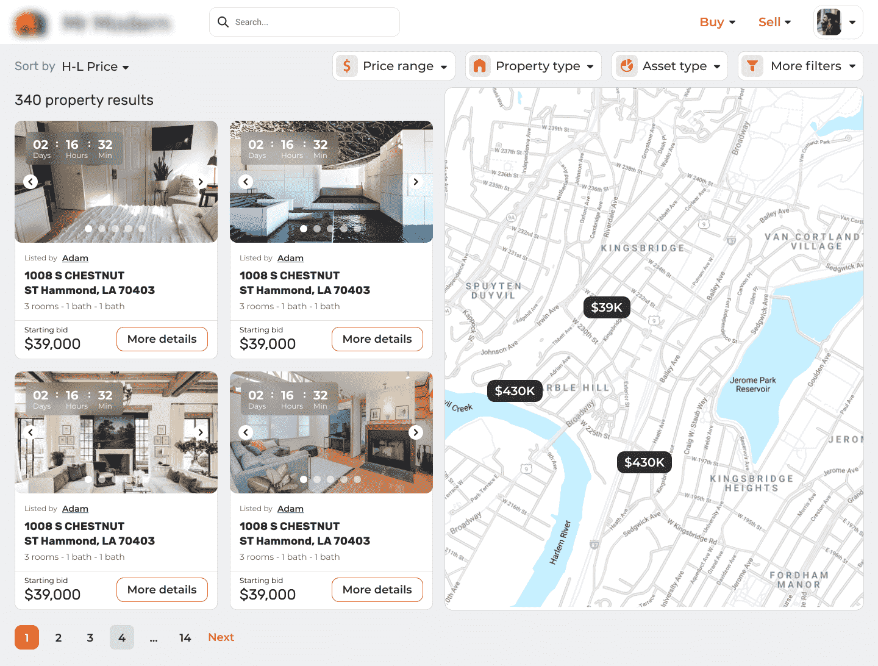This screenshot has height=666, width=878.
Task: Click the dollar icon on Price range filter
Action: click(x=346, y=65)
